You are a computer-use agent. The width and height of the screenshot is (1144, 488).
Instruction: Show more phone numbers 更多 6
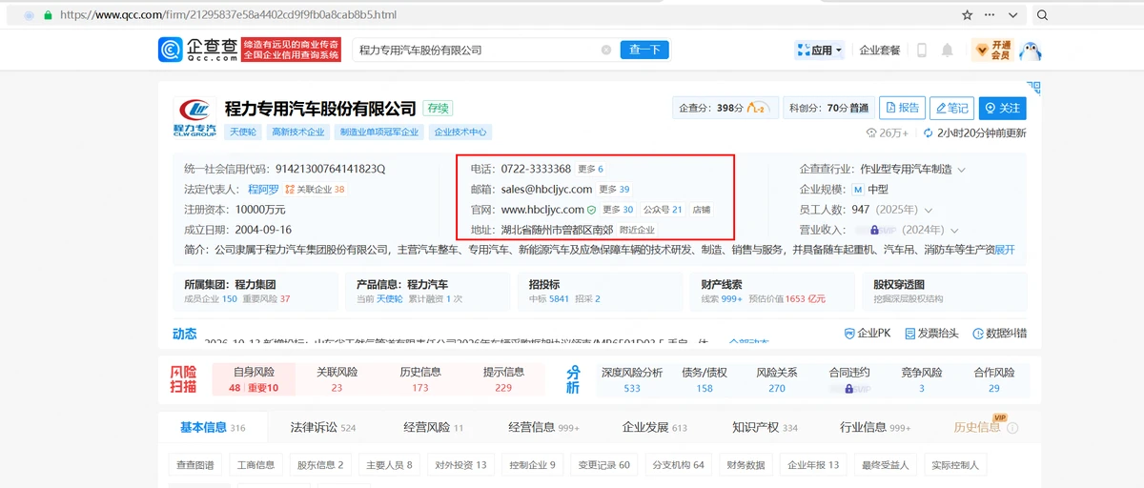pyautogui.click(x=590, y=169)
